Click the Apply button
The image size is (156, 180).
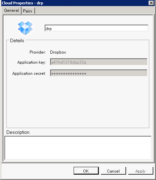tap(141, 171)
